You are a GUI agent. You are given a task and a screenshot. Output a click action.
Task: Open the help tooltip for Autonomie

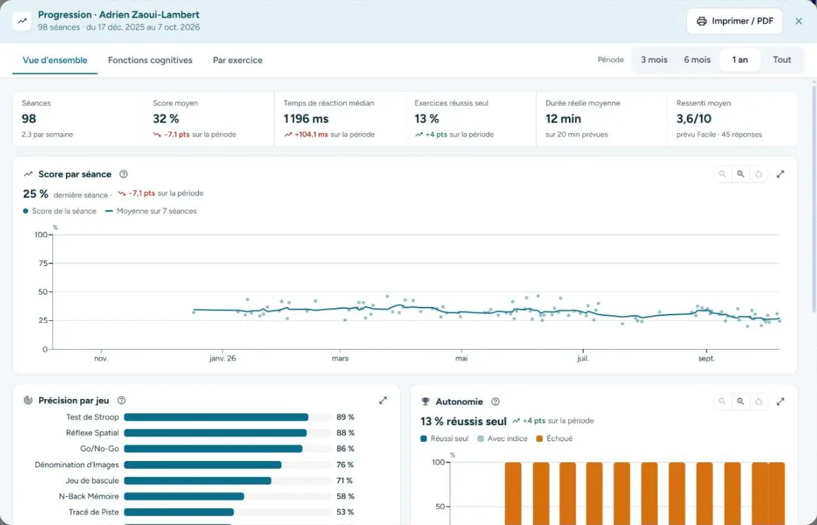click(x=496, y=401)
